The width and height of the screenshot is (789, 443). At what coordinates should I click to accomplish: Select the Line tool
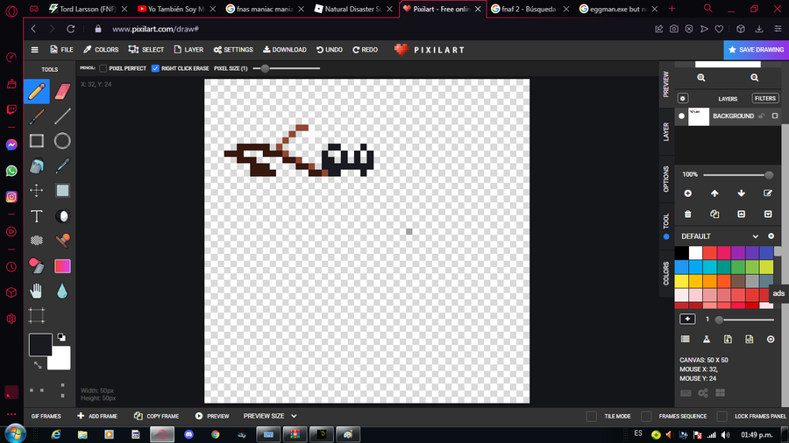[62, 116]
